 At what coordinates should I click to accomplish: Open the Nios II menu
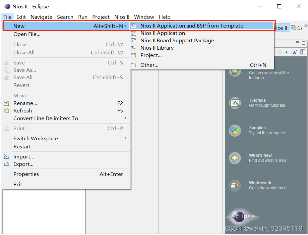click(122, 17)
